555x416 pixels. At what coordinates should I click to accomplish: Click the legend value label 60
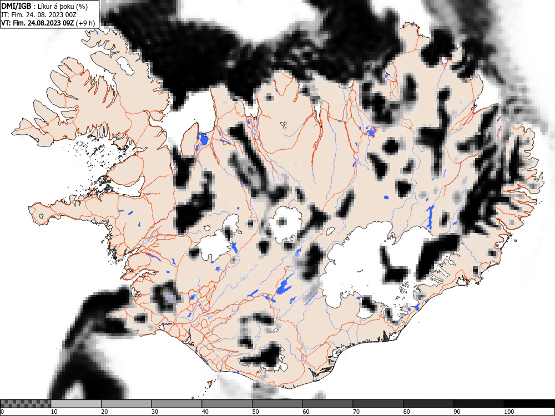click(306, 412)
